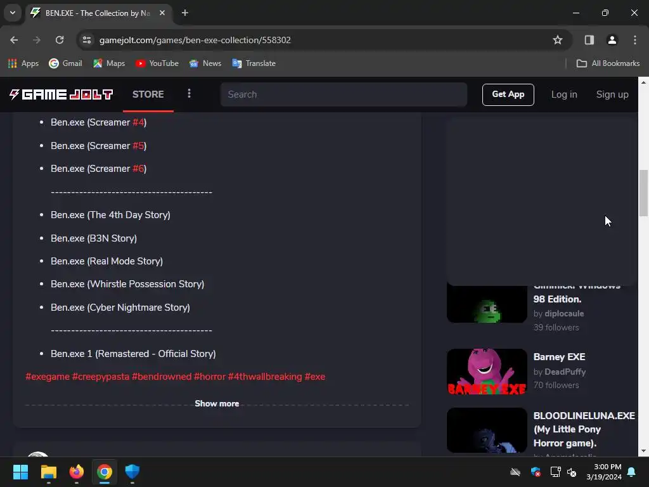Screen dimensions: 649x487
Task: Close the BEN.EXE tab
Action: coord(162,13)
